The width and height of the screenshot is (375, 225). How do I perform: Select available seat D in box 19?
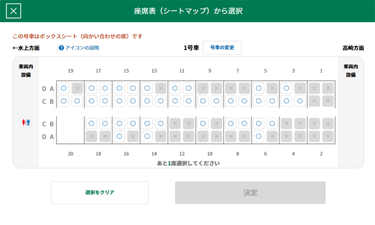point(64,88)
